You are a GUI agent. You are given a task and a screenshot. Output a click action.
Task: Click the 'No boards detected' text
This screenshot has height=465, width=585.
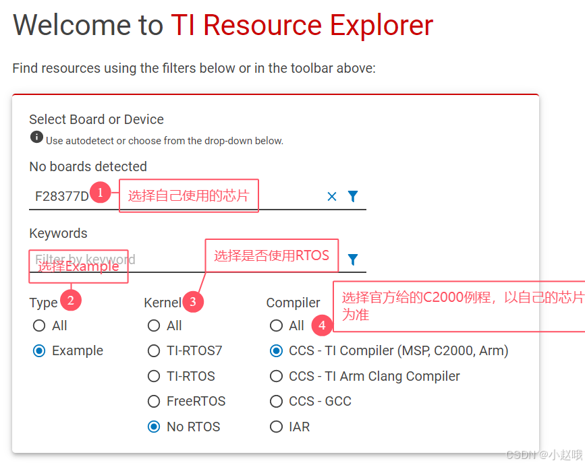(88, 166)
